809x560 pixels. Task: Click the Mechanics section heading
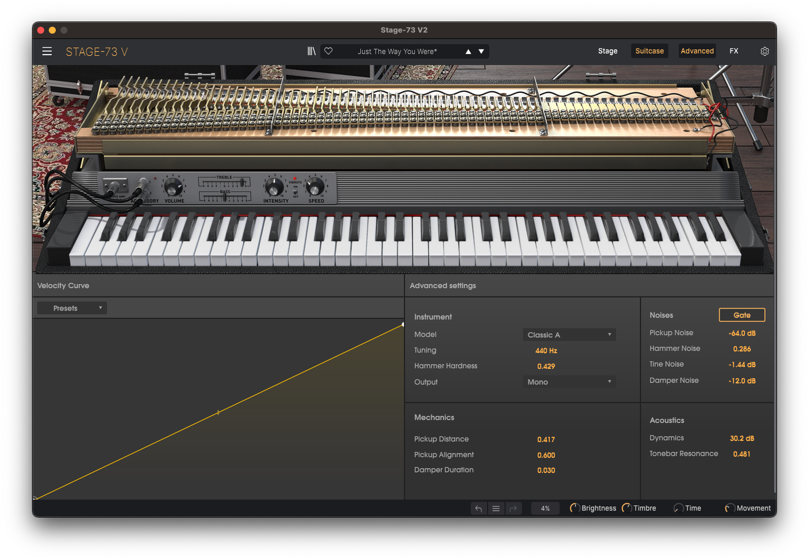pyautogui.click(x=434, y=418)
